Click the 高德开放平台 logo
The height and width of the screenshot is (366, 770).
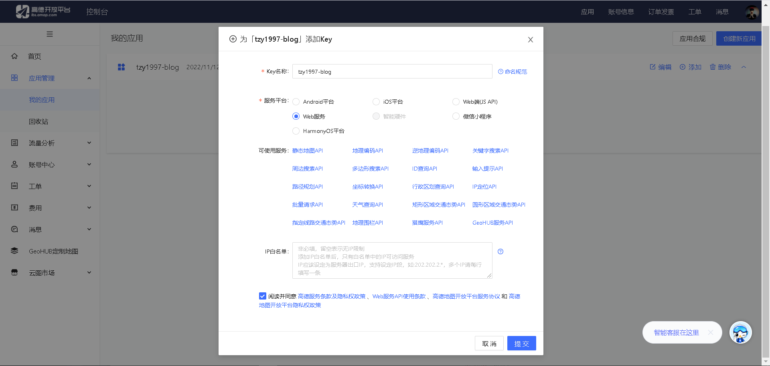pos(43,12)
